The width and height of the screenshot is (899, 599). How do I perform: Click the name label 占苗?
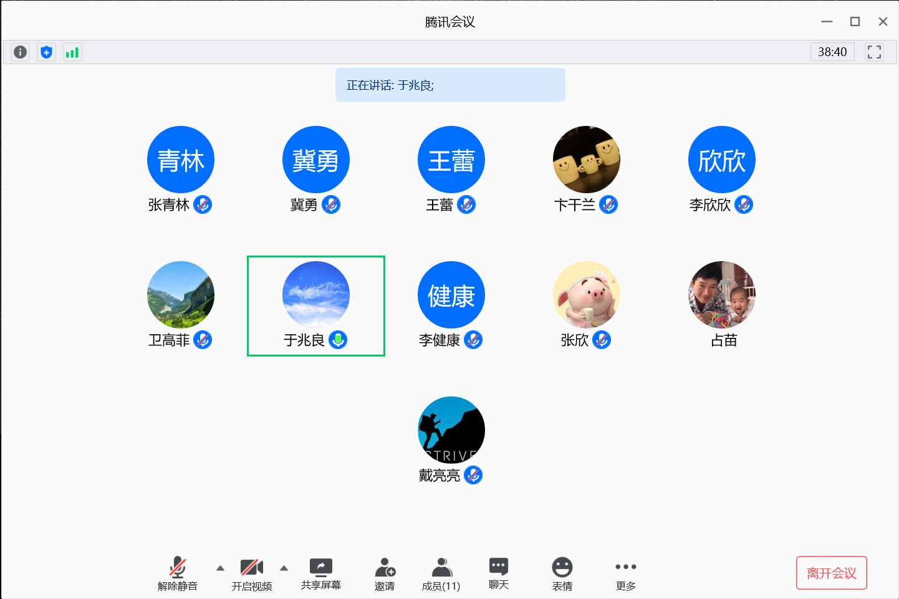724,340
